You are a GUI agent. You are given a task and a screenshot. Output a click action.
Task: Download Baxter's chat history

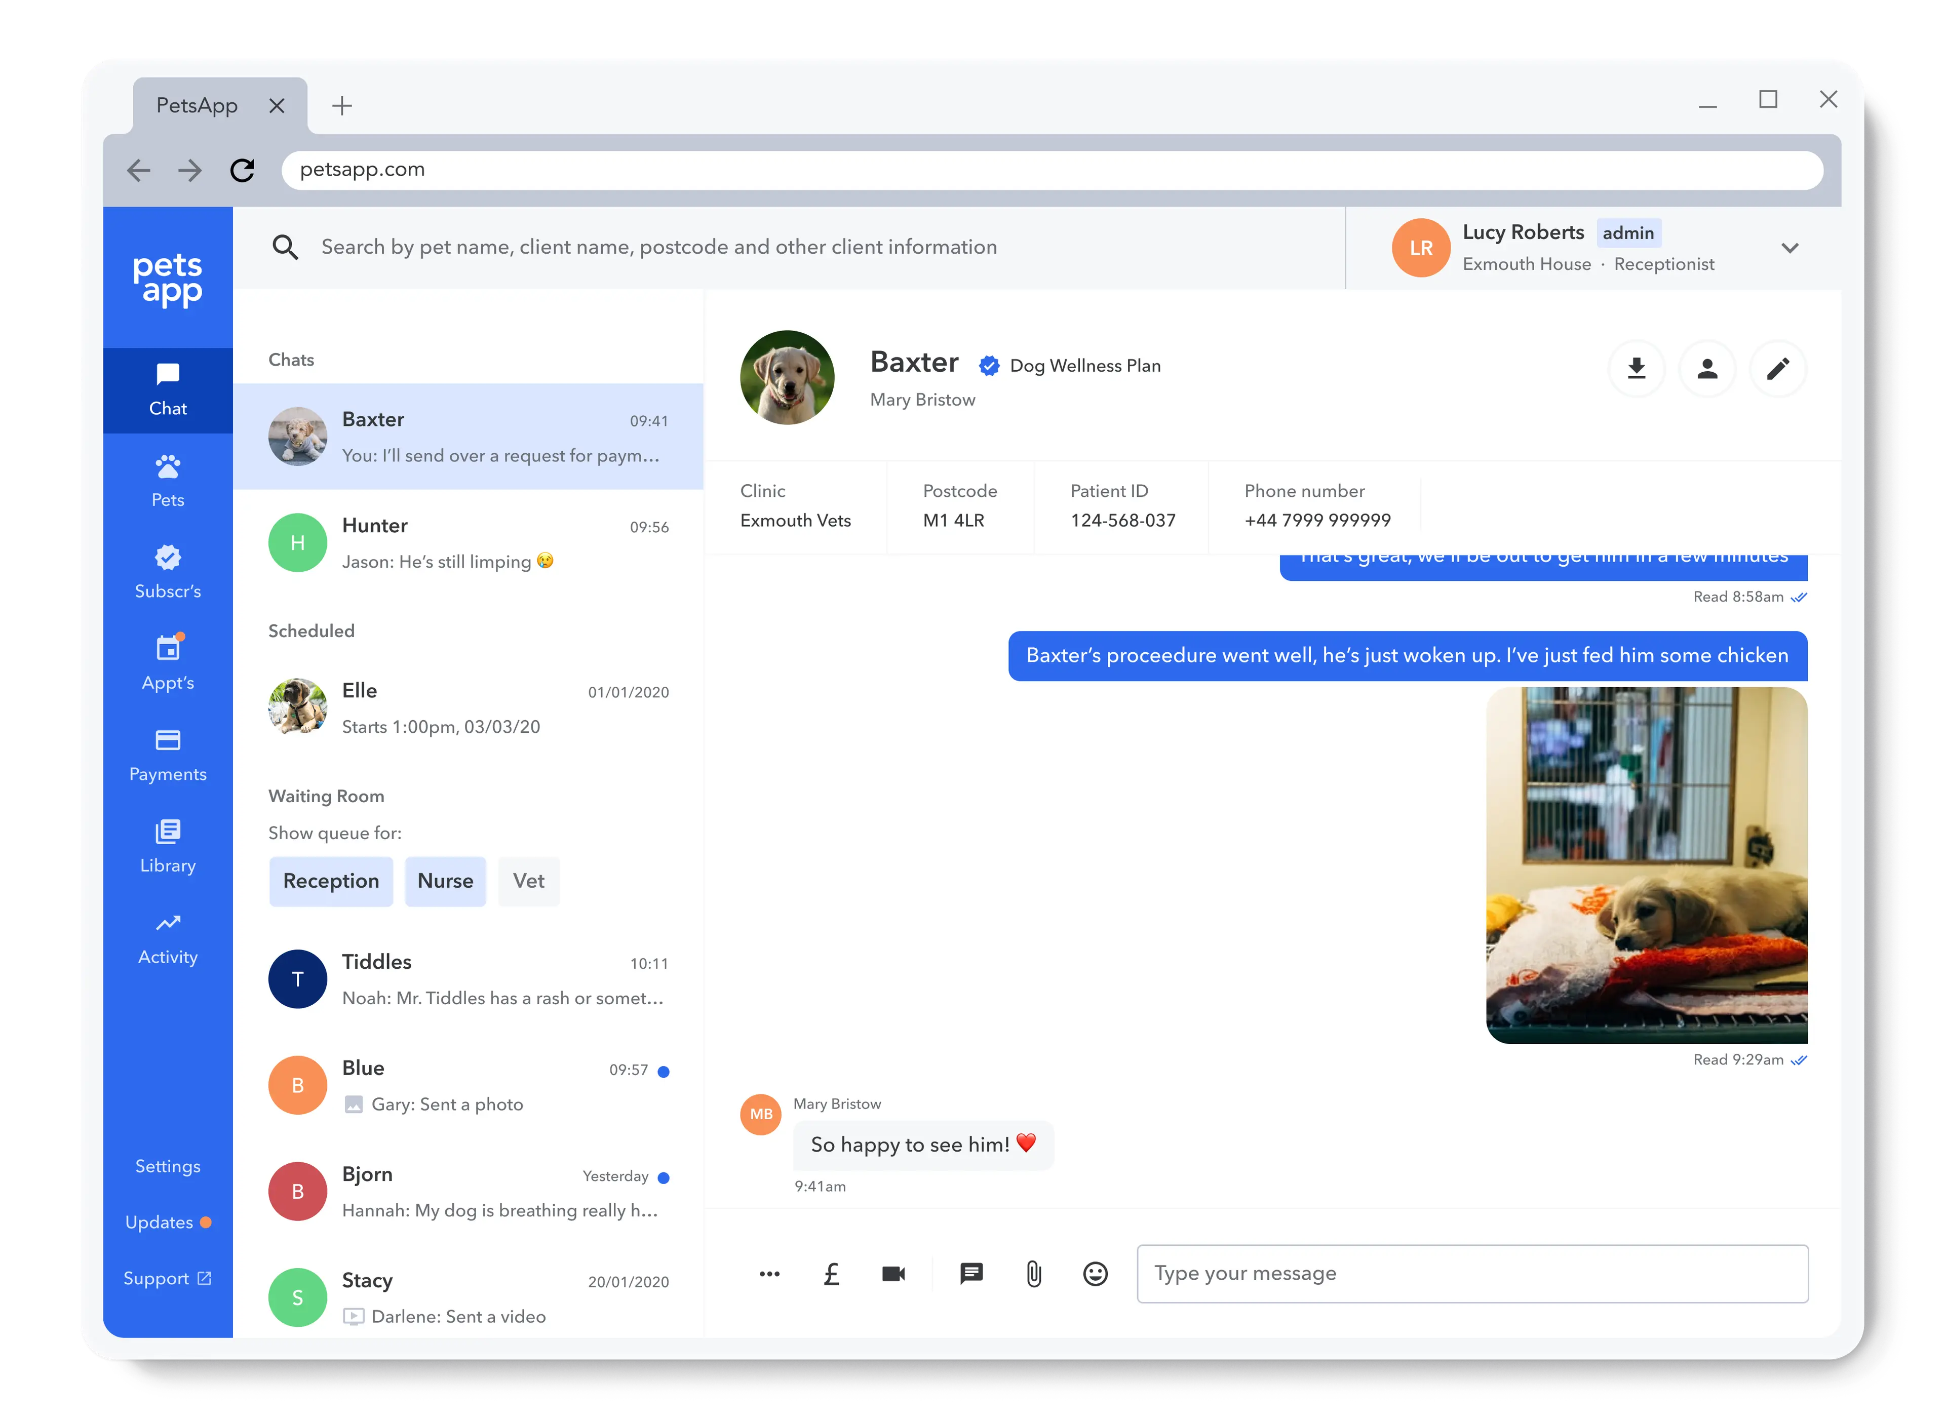click(x=1638, y=369)
